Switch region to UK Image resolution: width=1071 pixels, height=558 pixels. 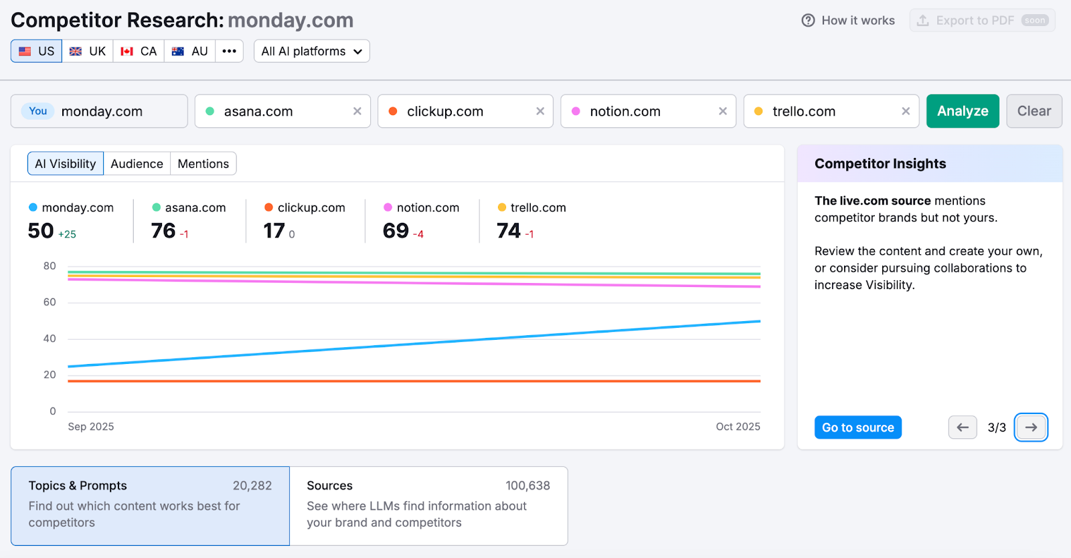tap(87, 51)
